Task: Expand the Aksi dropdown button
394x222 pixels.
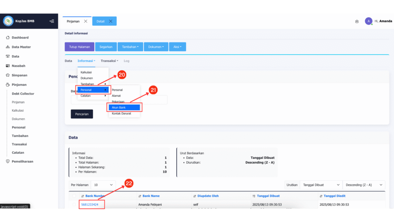Action: pyautogui.click(x=177, y=47)
